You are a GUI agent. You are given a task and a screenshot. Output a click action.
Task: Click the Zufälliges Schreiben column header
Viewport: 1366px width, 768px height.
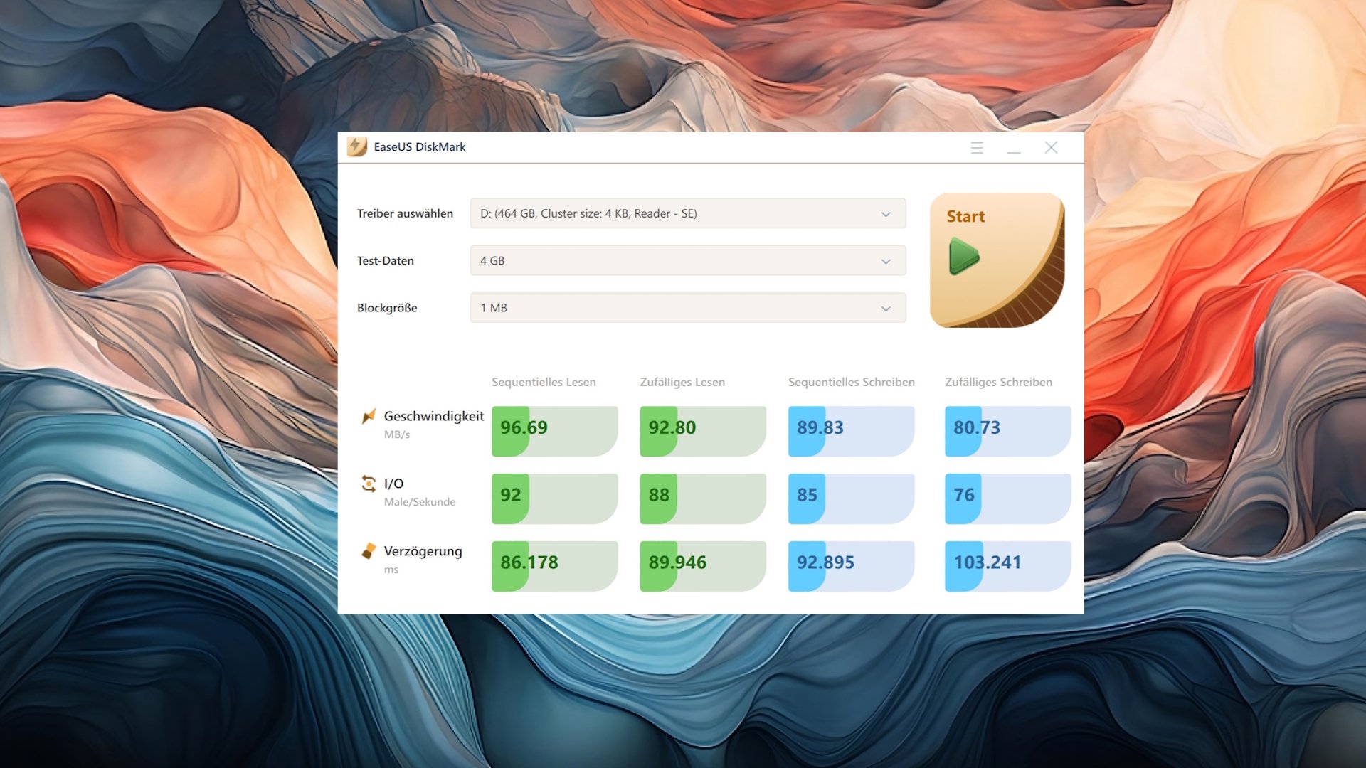[x=998, y=383]
